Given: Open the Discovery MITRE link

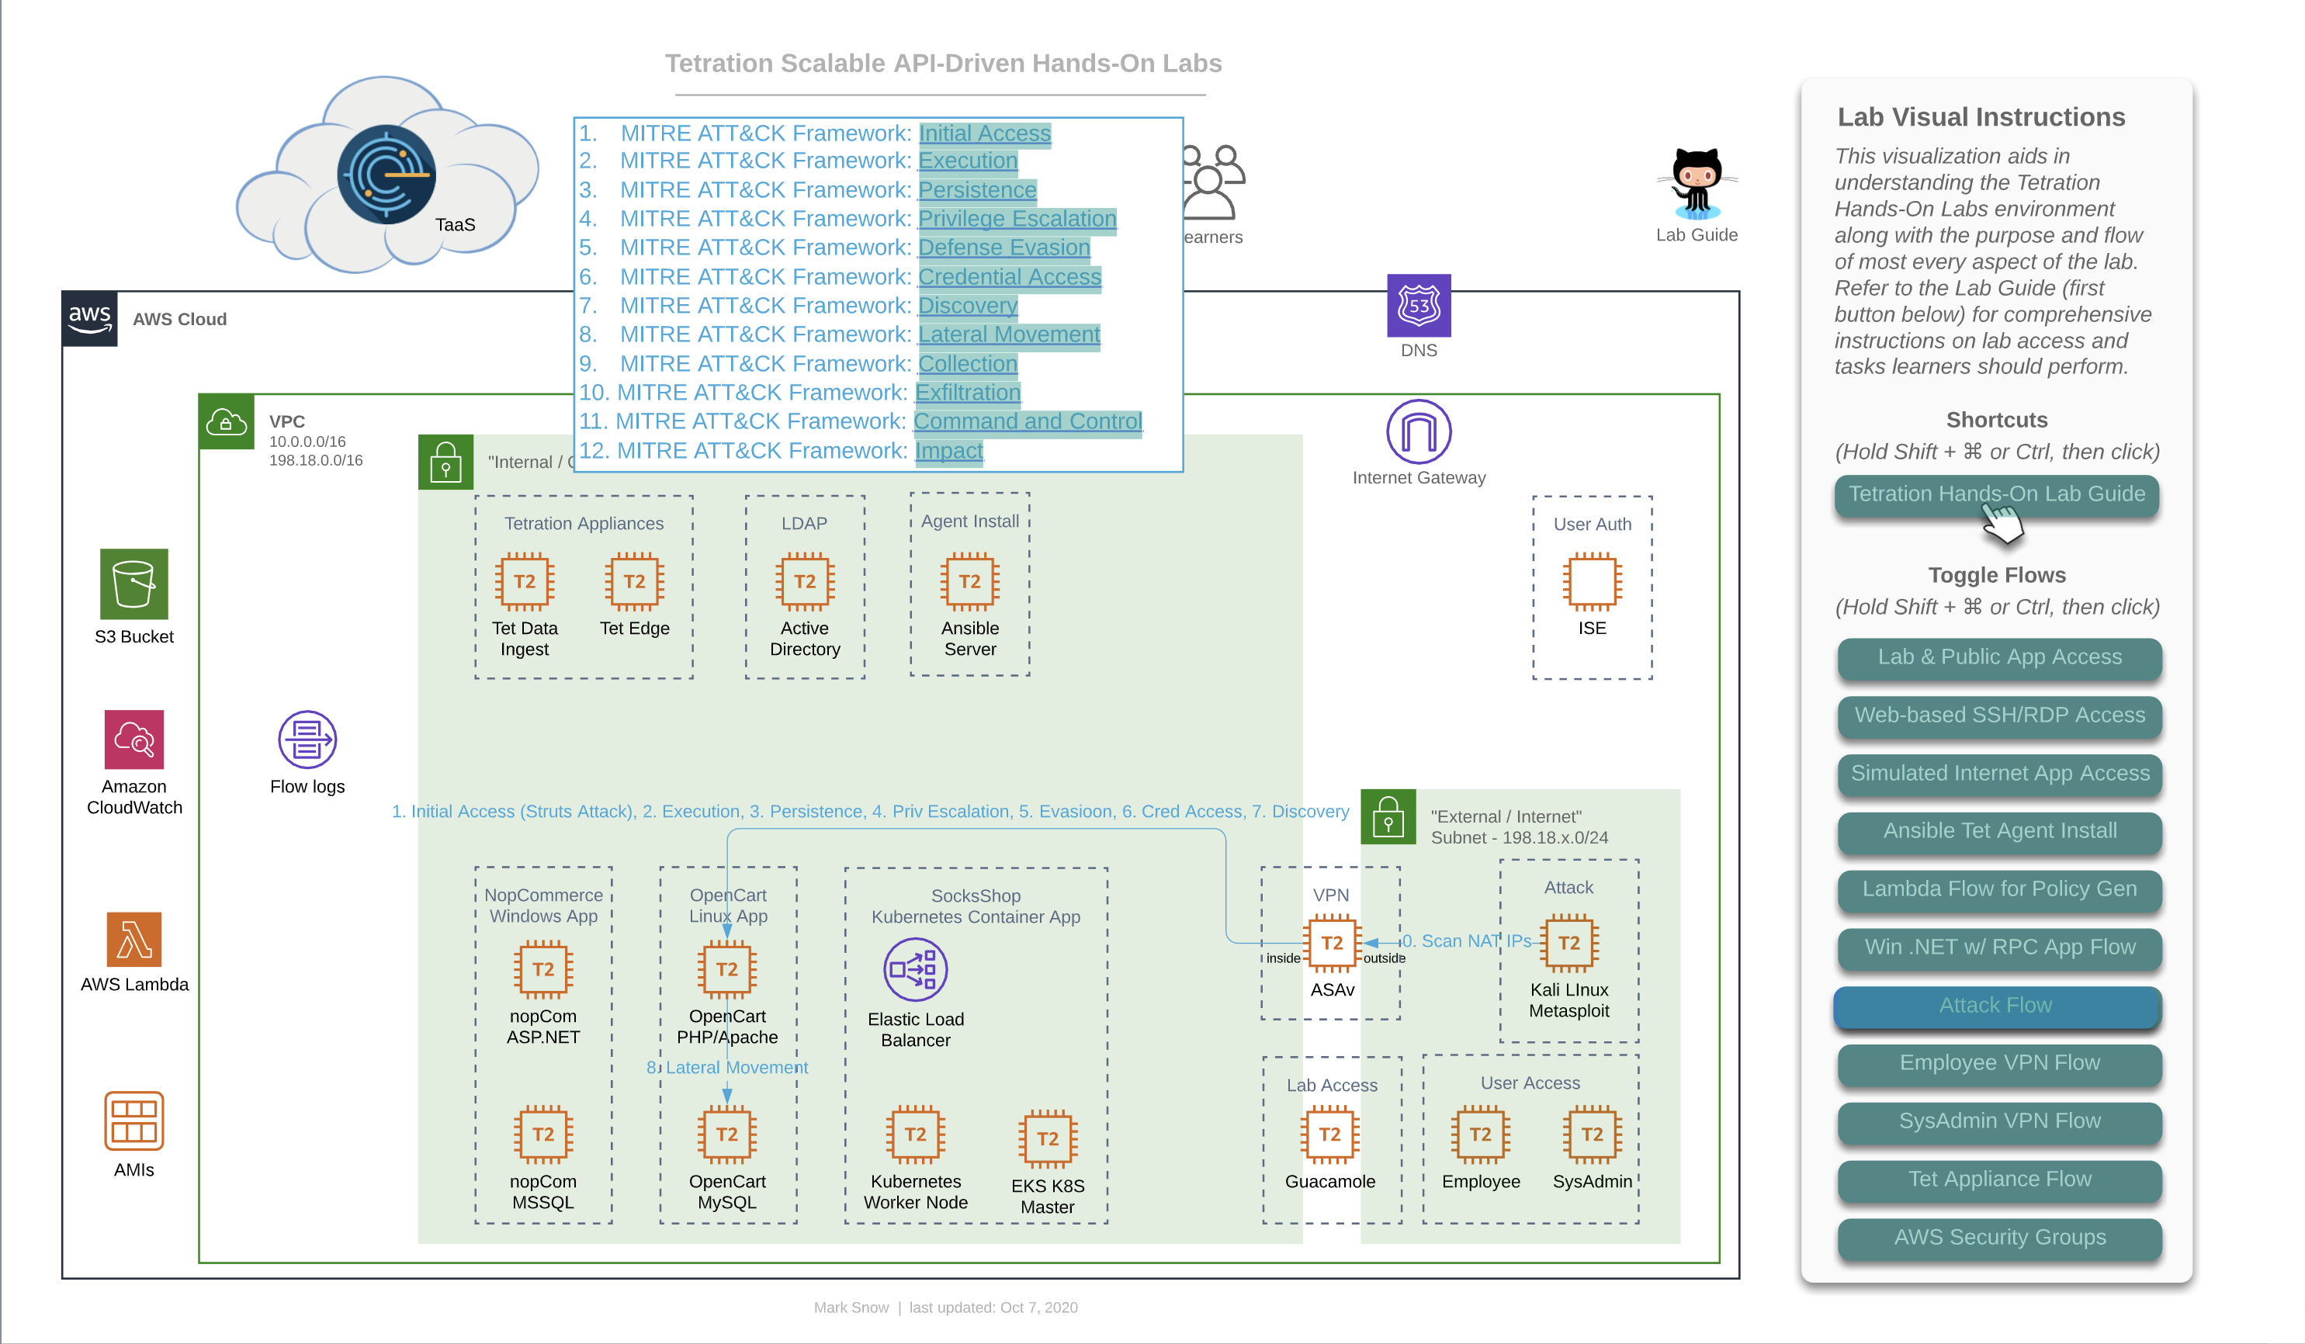Looking at the screenshot, I should click(968, 307).
